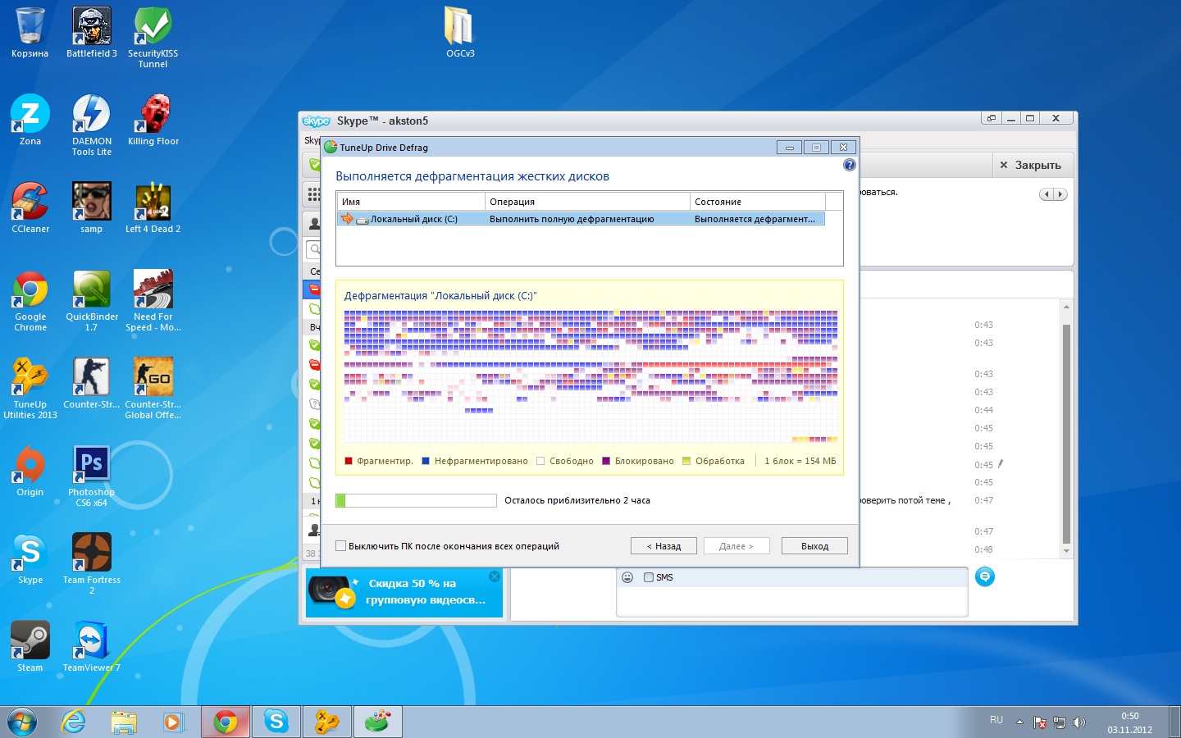Click the Имя column header
Viewport: 1181px width, 738px height.
click(411, 202)
